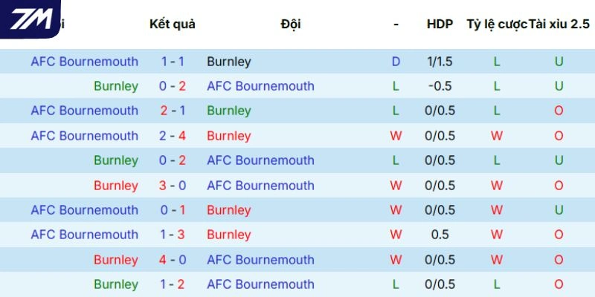Open the 4 - 0 match score
This screenshot has height=297, width=595.
click(174, 260)
